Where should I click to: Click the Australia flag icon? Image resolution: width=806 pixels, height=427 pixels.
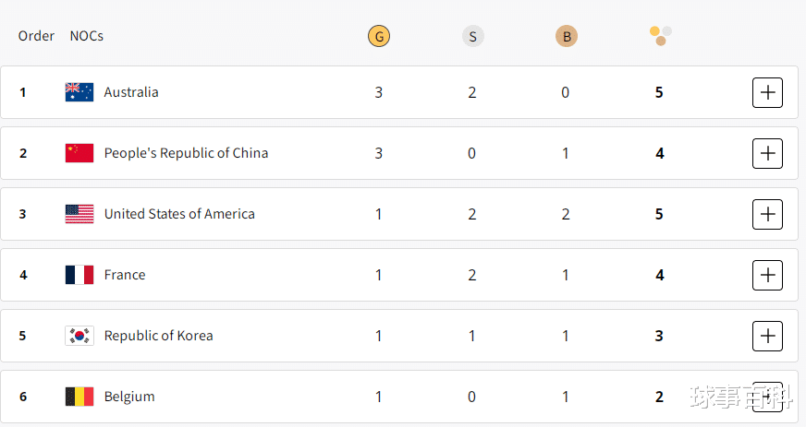coord(79,92)
